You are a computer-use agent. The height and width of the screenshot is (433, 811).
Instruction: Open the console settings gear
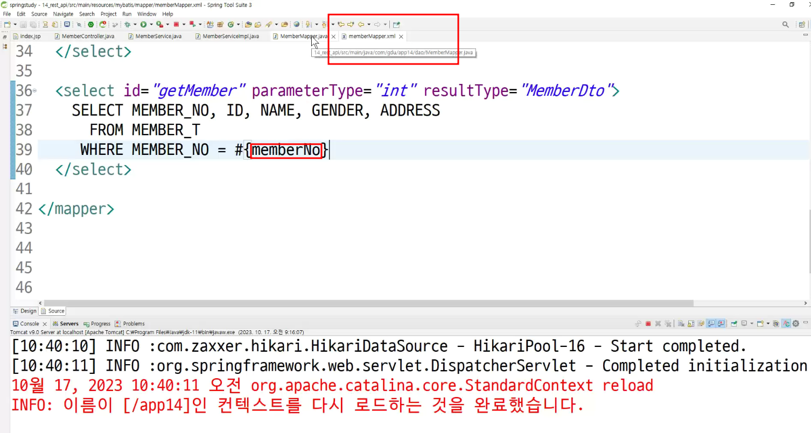click(x=795, y=324)
